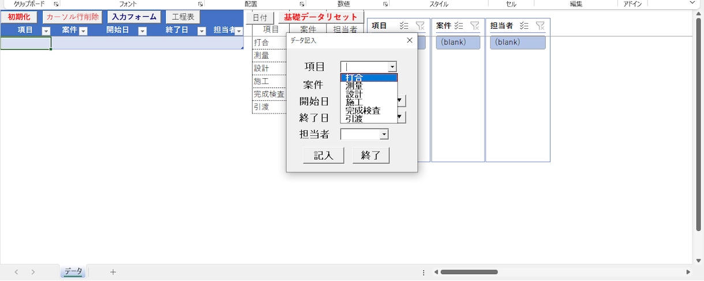Click the 設計 cell in the worksheet list
The height and width of the screenshot is (281, 704).
tap(270, 68)
